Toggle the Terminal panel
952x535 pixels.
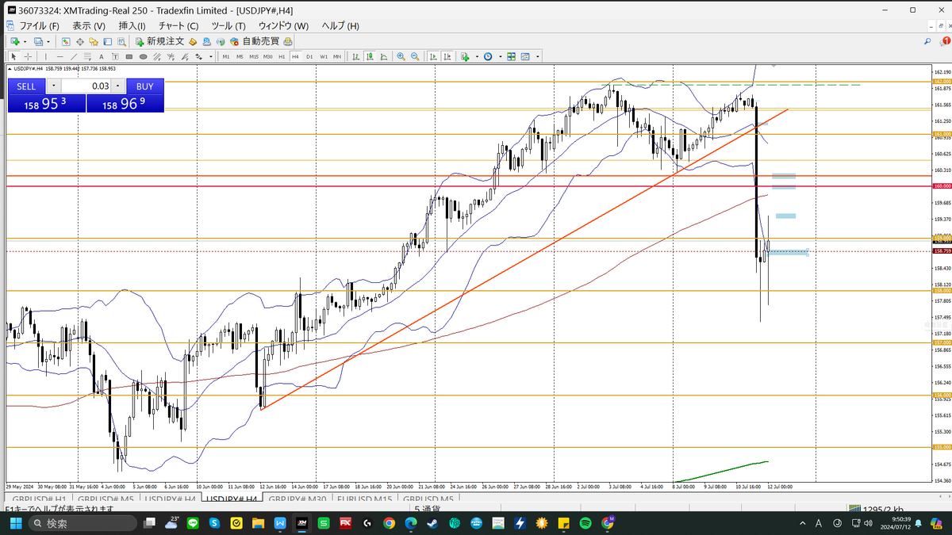click(x=107, y=41)
